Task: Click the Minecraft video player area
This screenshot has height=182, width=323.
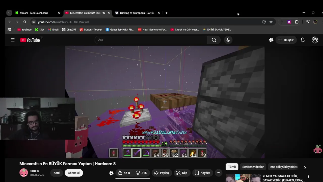Action: (165, 102)
